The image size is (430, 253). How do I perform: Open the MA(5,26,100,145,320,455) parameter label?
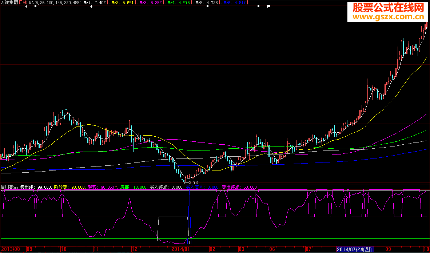pyautogui.click(x=55, y=3)
